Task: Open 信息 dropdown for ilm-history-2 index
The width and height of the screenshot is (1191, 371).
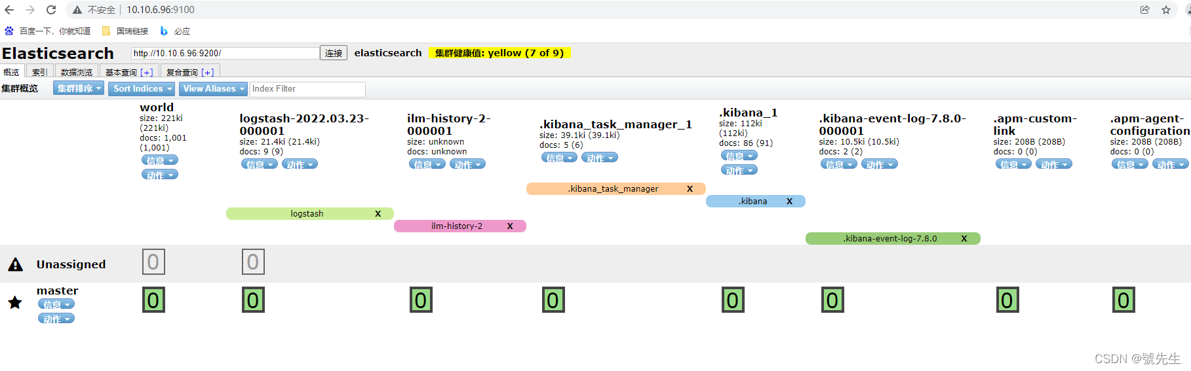Action: point(427,164)
